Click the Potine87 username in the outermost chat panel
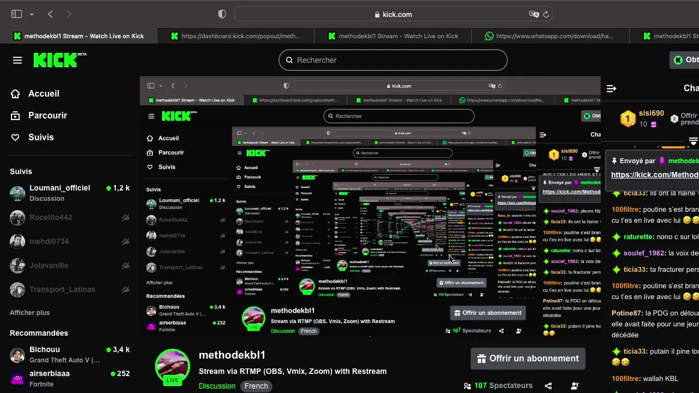This screenshot has width=699, height=393. (626, 313)
